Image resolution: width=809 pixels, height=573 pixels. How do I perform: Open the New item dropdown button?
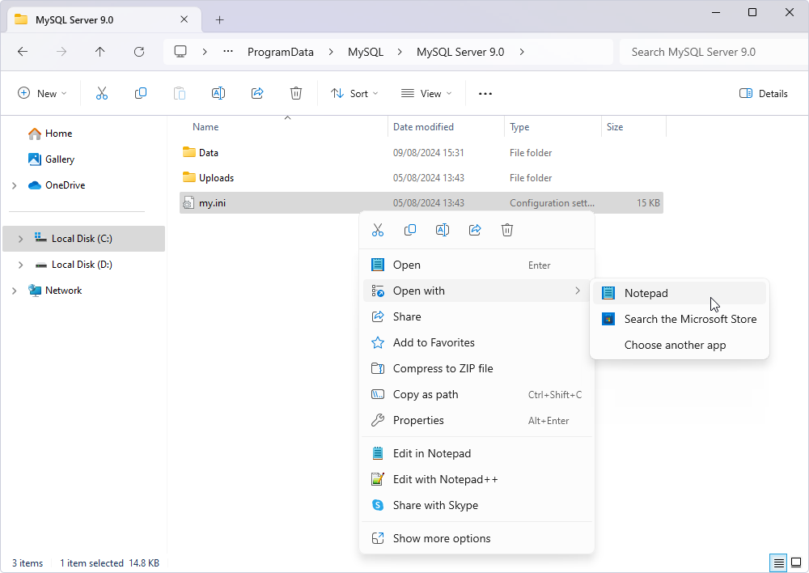coord(42,93)
